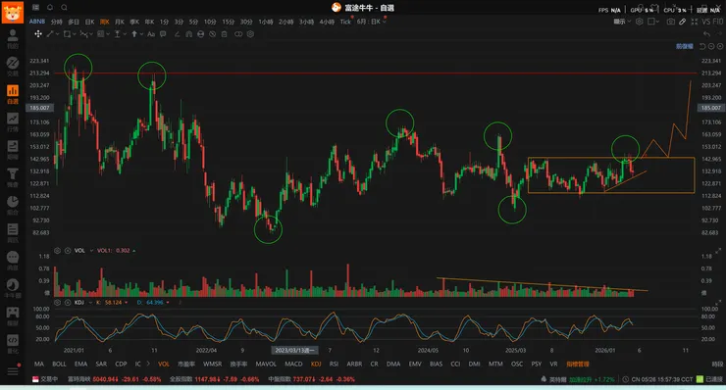Expand the line drawing tool dropdown

point(58,33)
